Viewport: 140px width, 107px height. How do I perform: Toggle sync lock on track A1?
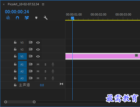pos(31,64)
